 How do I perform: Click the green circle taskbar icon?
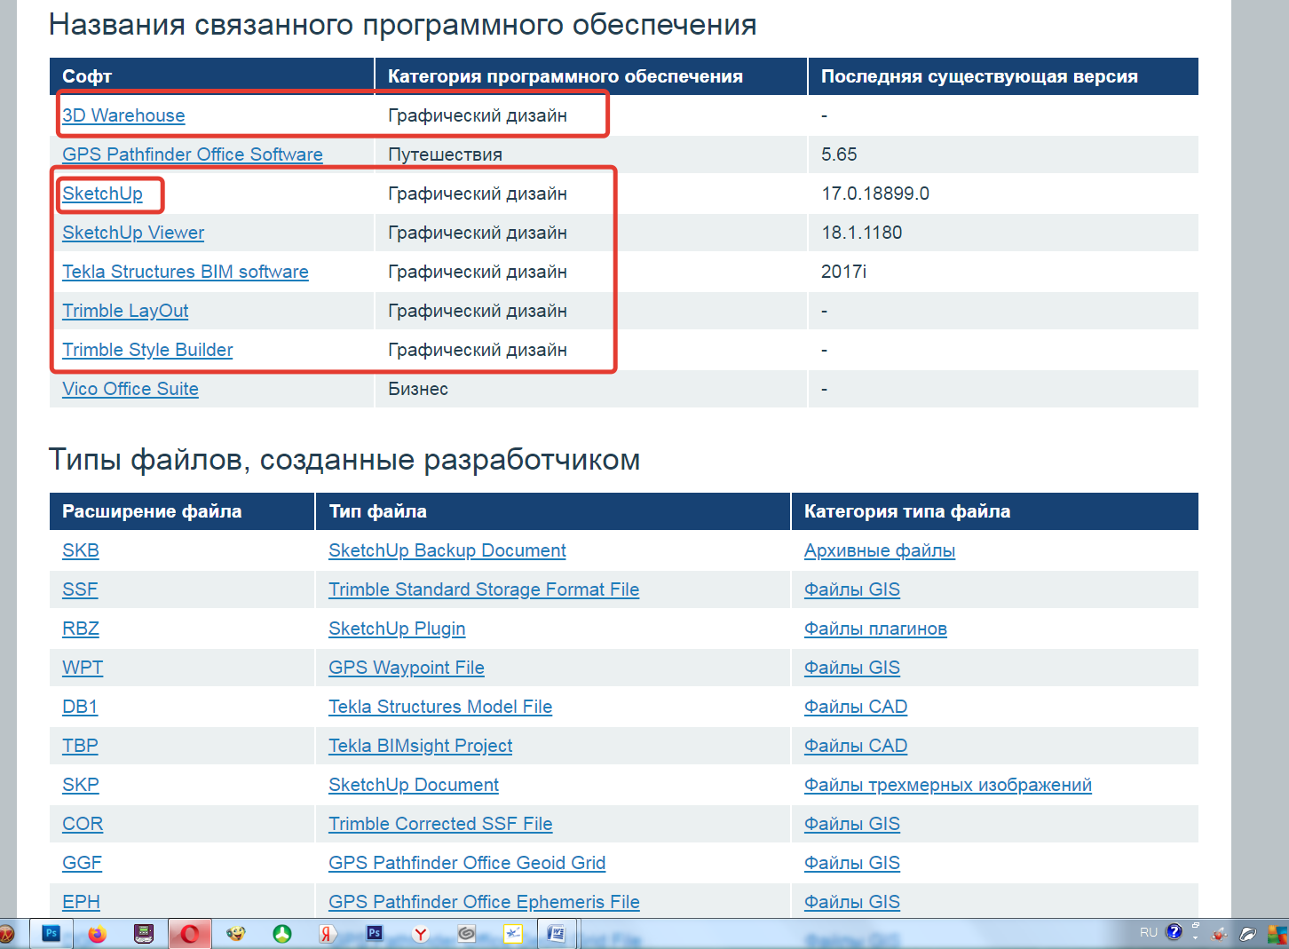pyautogui.click(x=281, y=934)
